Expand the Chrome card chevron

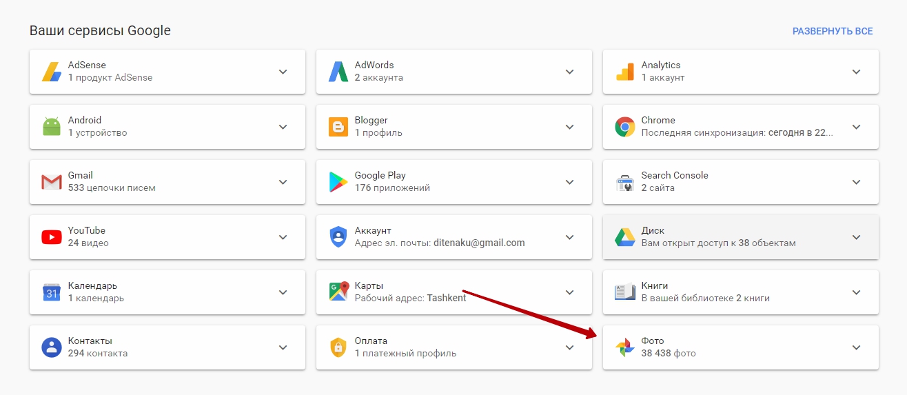click(x=856, y=127)
